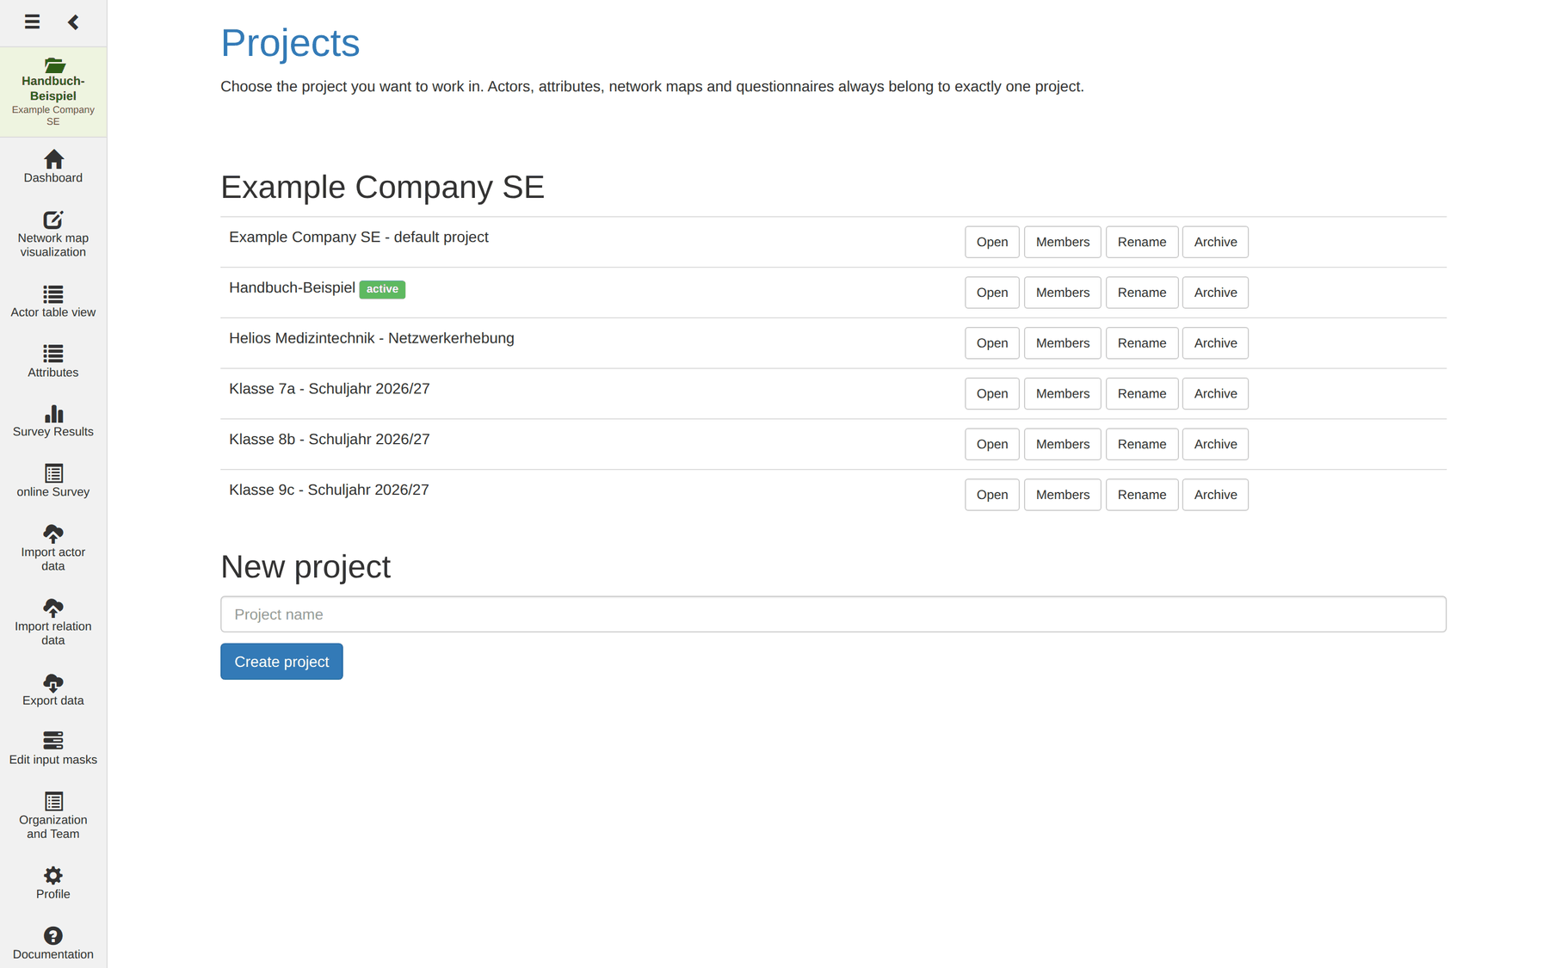1549x968 pixels.
Task: Open the Attributes list icon
Action: click(x=53, y=354)
